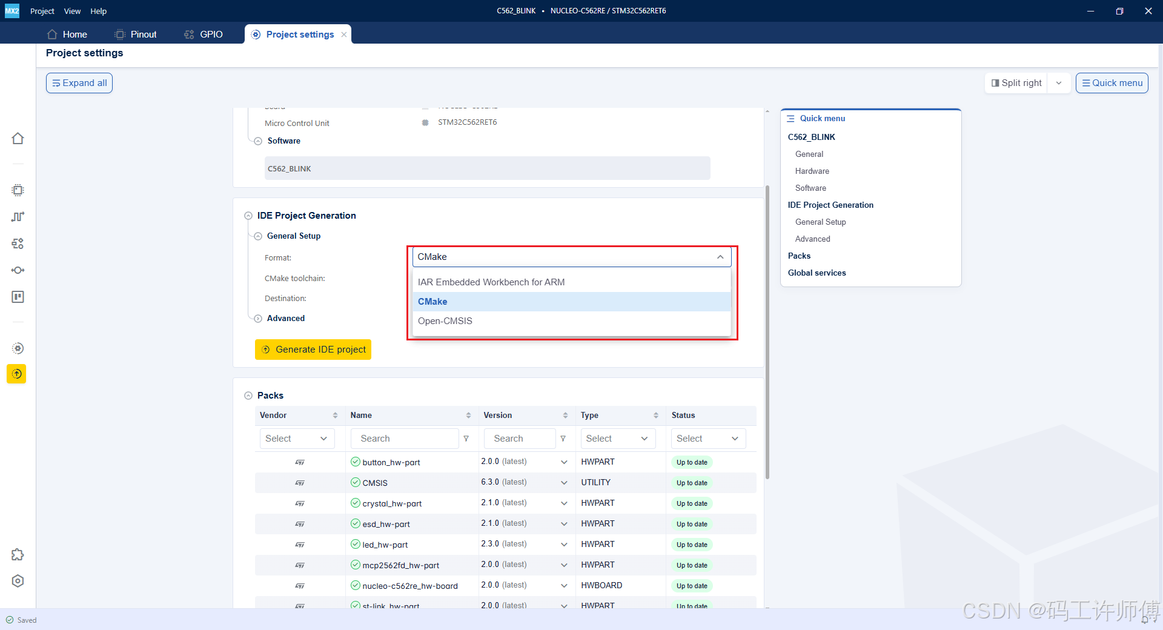This screenshot has width=1163, height=630.
Task: Click Up to date badge for esd_hw-part
Action: pos(692,524)
